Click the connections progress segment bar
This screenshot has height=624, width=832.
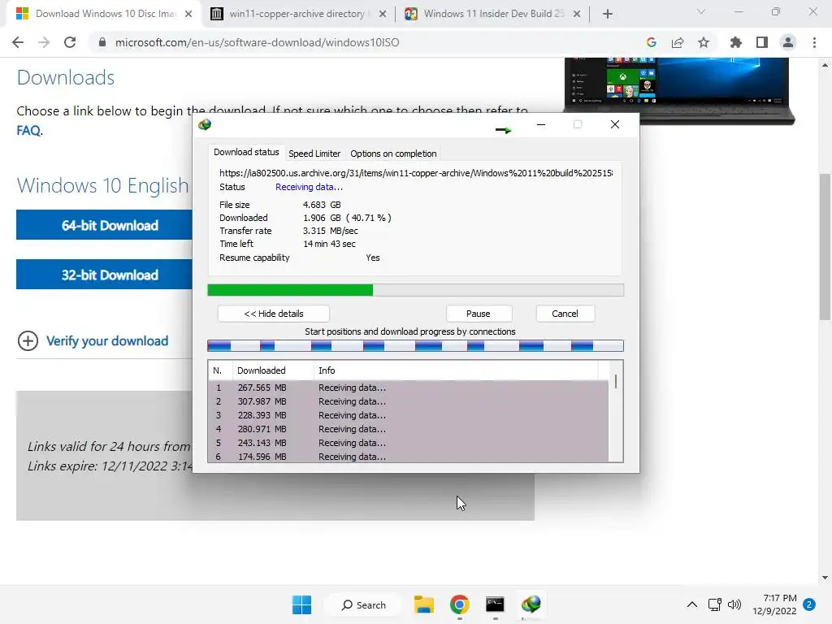pyautogui.click(x=415, y=346)
